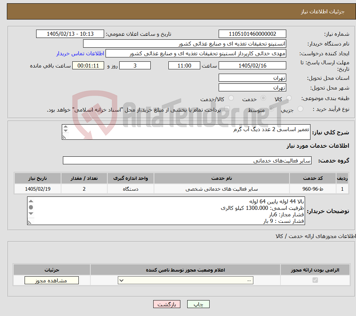This screenshot has height=316, width=356.
Task: Click request creator name field
Action: [196, 53]
